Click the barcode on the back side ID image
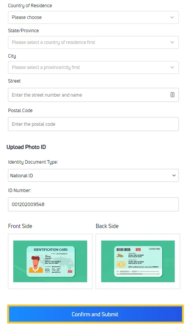 [x=123, y=249]
